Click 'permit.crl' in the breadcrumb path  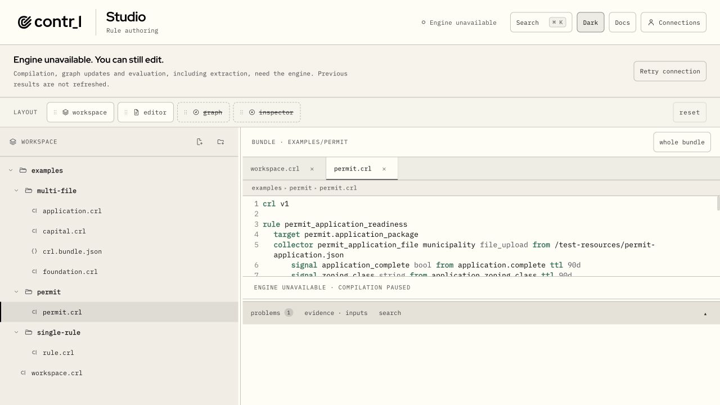338,188
